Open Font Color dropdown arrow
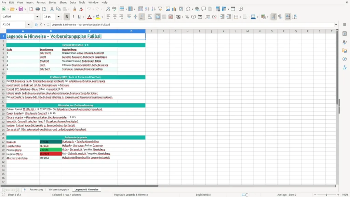The image size is (350, 197). point(94,17)
